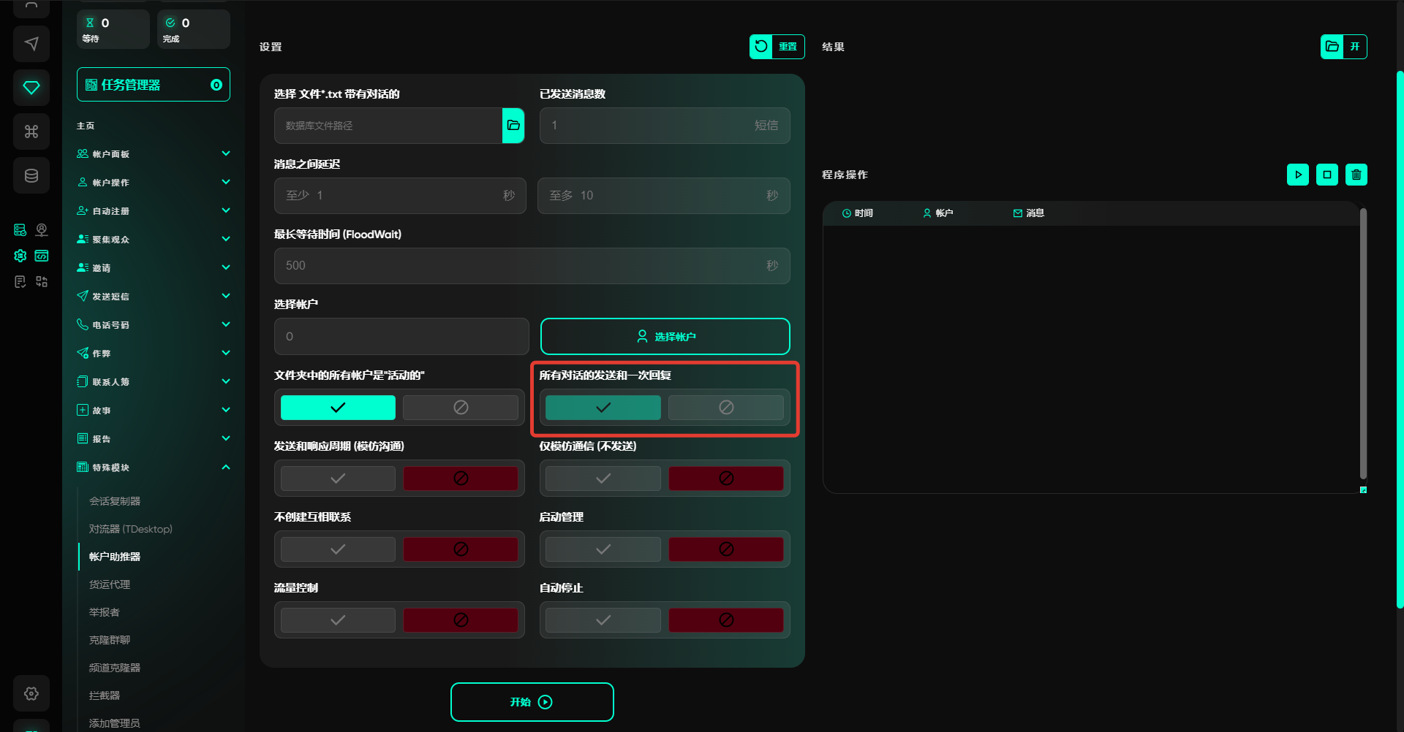
Task: Disable 所有对话的发送和一次回复 option
Action: point(725,408)
